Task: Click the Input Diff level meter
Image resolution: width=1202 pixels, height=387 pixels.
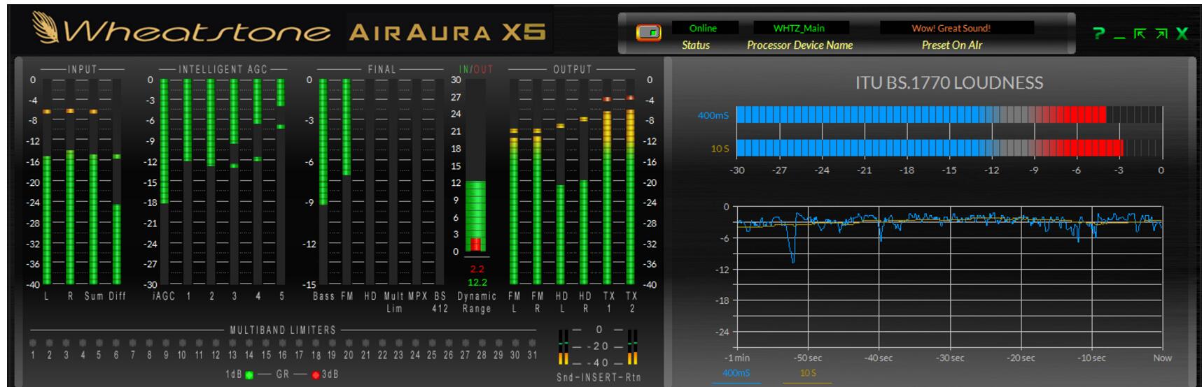Action: [x=117, y=181]
